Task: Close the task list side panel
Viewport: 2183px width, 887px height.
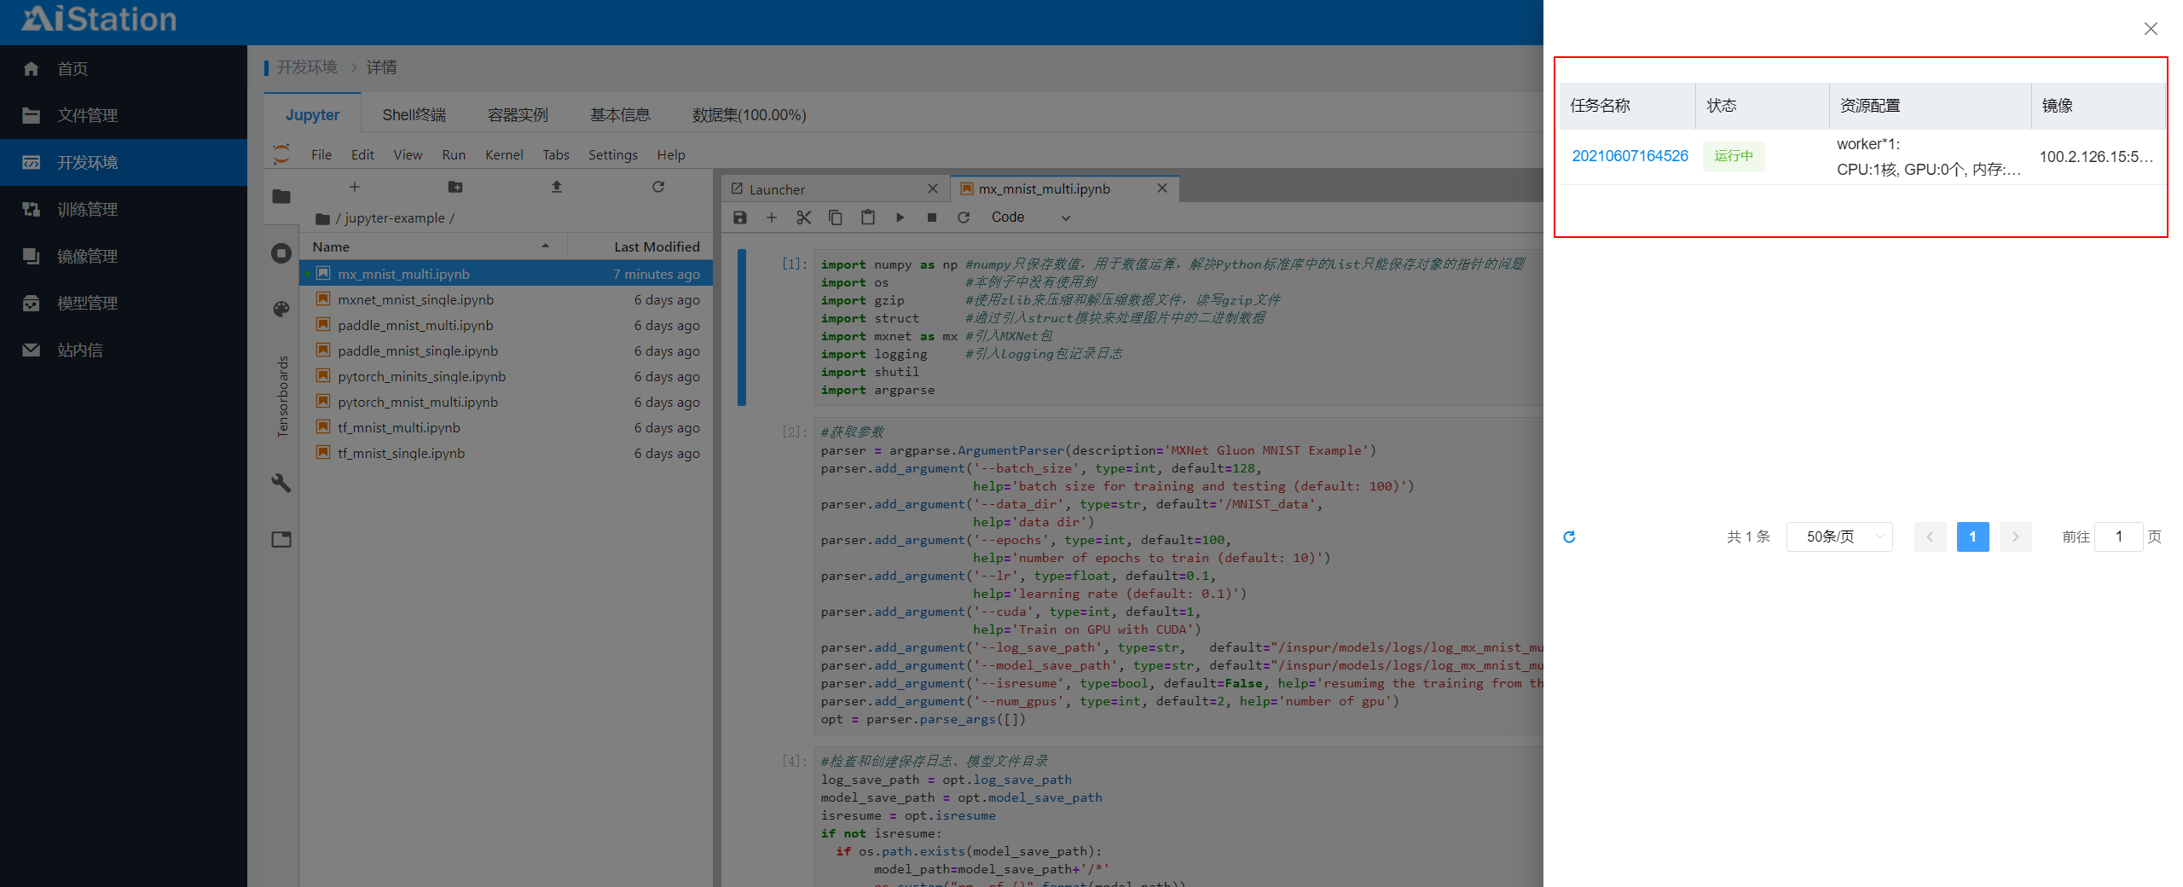Action: 2151,29
